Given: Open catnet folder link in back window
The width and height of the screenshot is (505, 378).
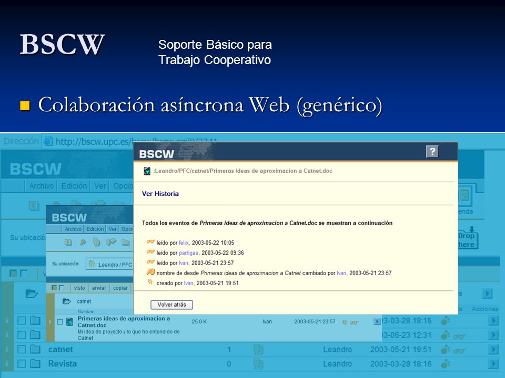Looking at the screenshot, I should tap(60, 350).
